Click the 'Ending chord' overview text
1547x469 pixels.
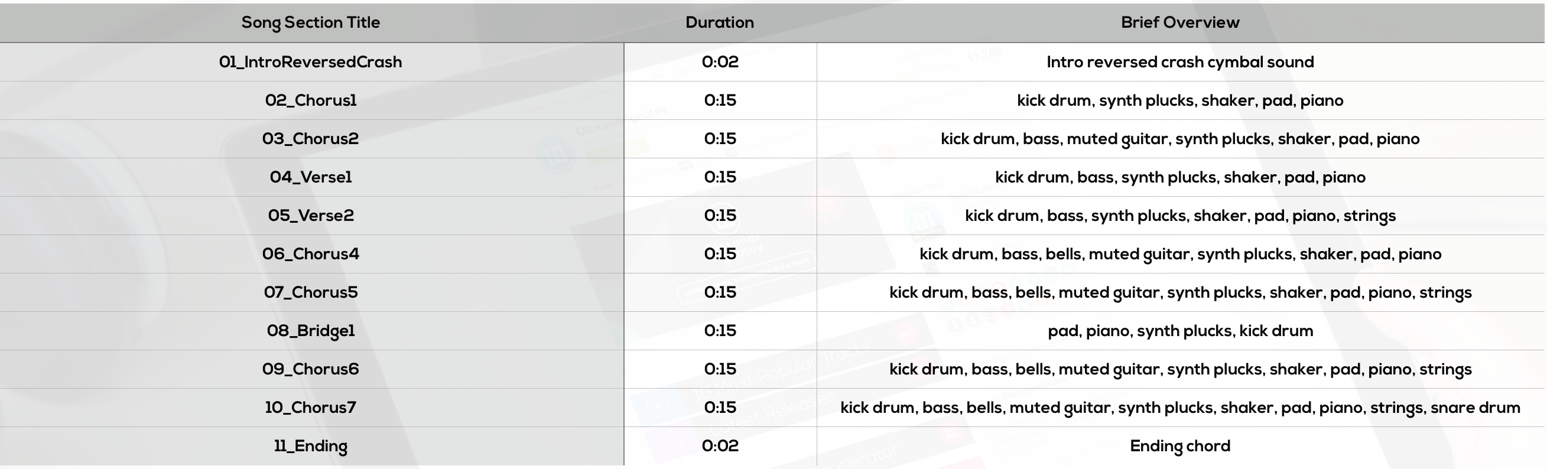(1180, 447)
